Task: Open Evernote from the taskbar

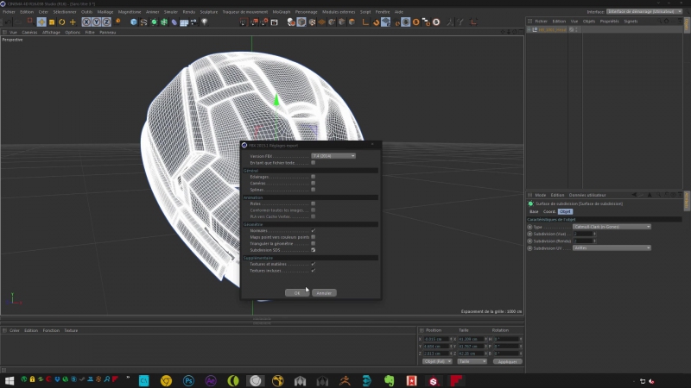Action: (x=390, y=380)
